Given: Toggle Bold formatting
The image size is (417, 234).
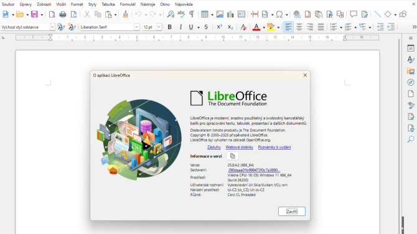Looking at the screenshot, I should 169,27.
